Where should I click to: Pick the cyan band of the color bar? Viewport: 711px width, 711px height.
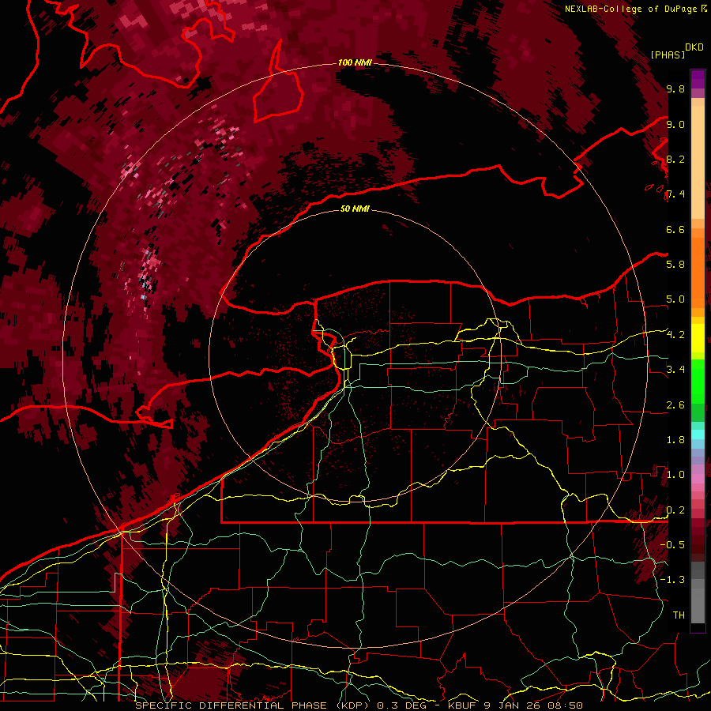pos(698,434)
